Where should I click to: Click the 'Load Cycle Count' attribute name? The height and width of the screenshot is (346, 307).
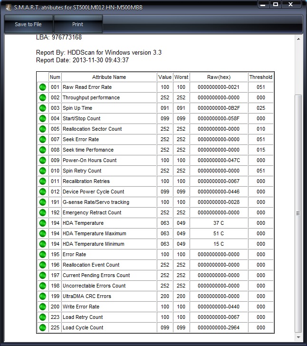pyautogui.click(x=83, y=327)
